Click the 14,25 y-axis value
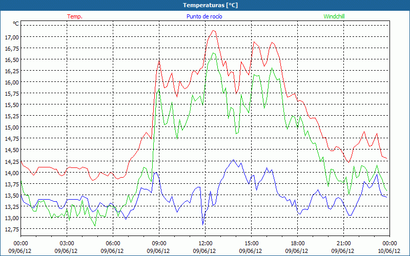This screenshot has width=410, height=256. pos(12,161)
